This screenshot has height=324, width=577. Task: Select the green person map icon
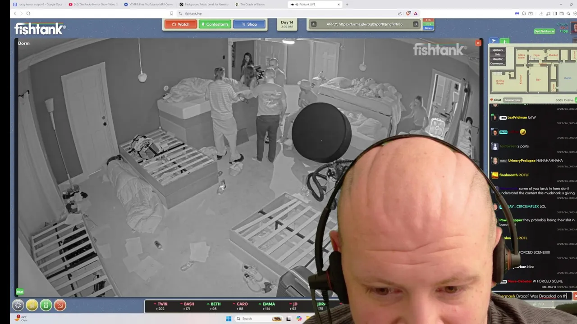[504, 41]
